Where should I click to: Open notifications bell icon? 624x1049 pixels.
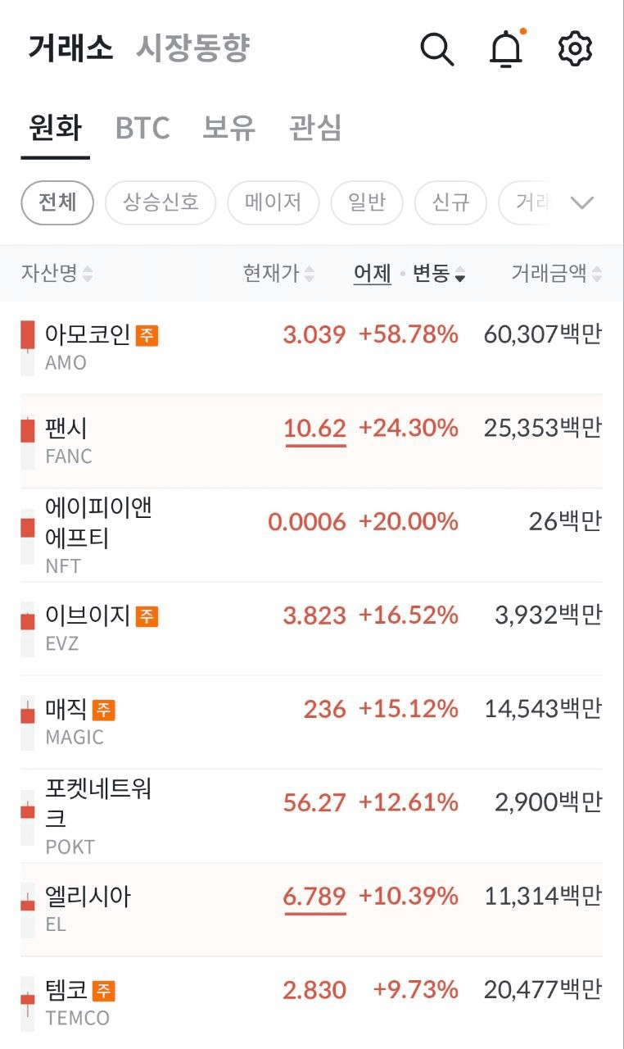(506, 48)
